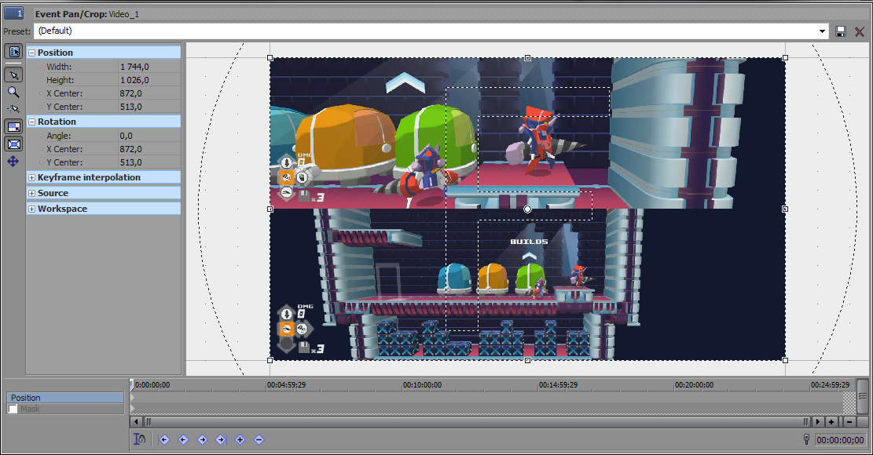Click the vertical scrollbar thumb beside timeline
Screen dimensions: 873x455
point(863,396)
